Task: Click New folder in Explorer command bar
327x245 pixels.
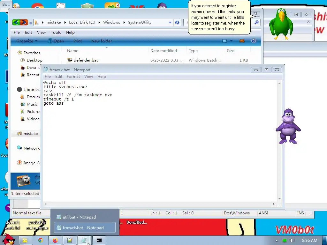Action: (102, 41)
